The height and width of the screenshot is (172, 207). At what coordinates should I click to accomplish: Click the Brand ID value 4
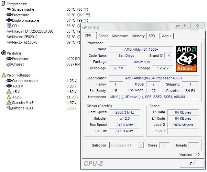pyautogui.click(x=169, y=56)
